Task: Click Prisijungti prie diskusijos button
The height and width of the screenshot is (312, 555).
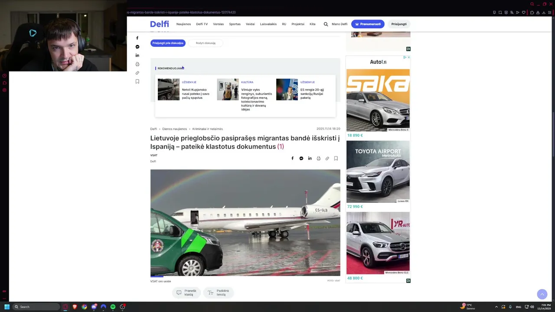Action: coord(168,43)
